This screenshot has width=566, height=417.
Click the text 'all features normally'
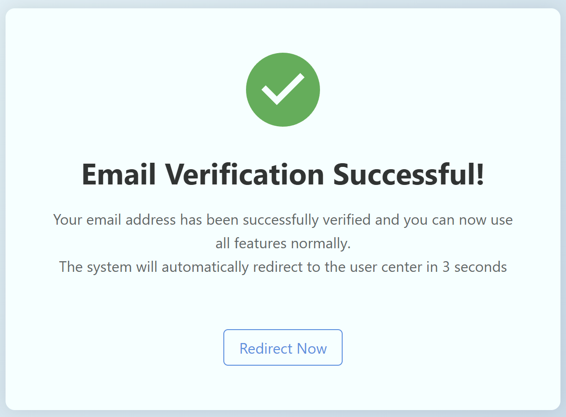283,243
